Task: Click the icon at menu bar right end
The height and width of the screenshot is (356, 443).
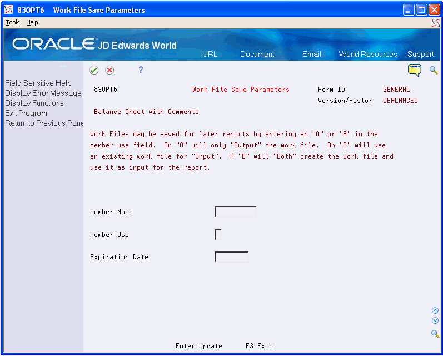Action: [x=436, y=23]
